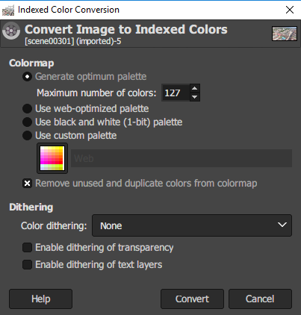Viewport: 301px width, 315px height.
Task: Click the GIMP icon in title bar
Action: click(x=8, y=10)
